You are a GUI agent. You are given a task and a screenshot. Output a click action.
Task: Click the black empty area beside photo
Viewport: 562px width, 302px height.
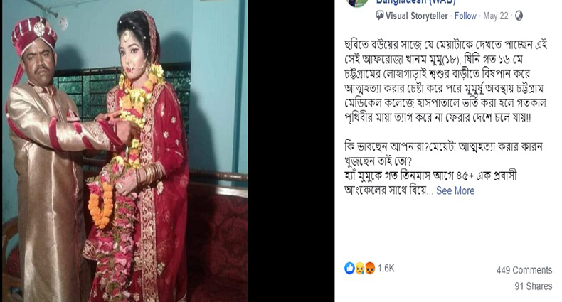tap(291, 151)
